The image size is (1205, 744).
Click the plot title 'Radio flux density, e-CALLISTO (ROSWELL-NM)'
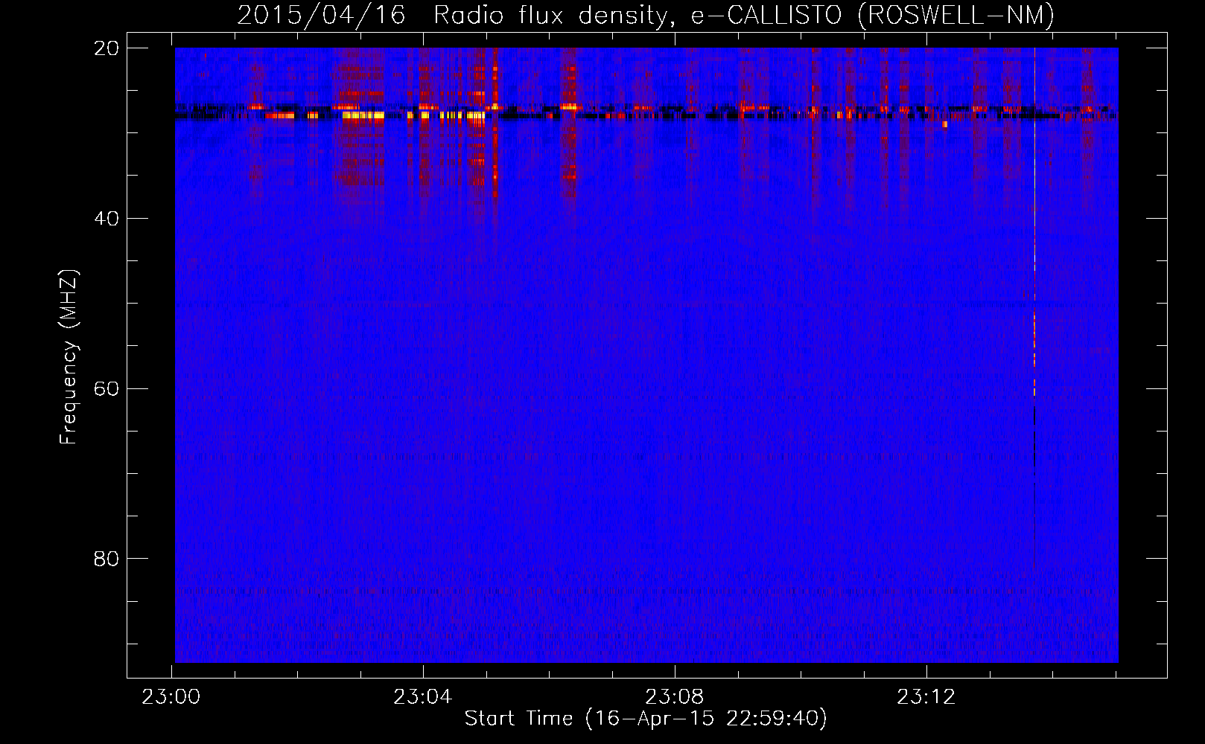click(743, 16)
